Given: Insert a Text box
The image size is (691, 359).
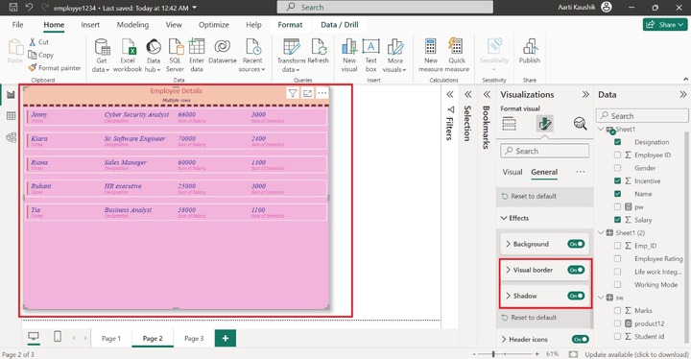Looking at the screenshot, I should [x=371, y=55].
